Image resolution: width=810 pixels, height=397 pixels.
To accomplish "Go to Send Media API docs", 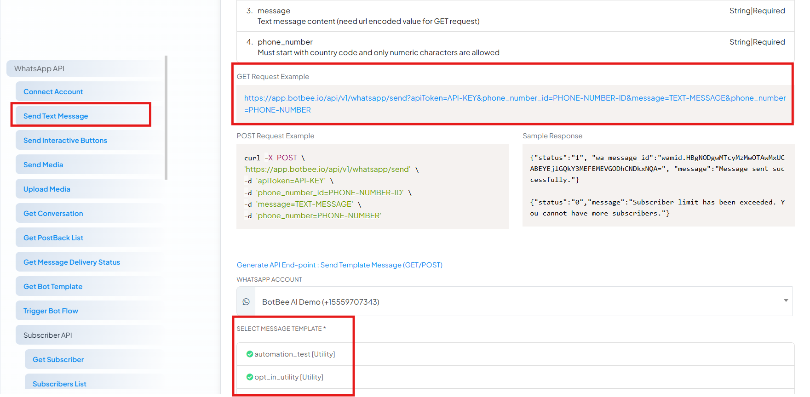I will (90, 164).
